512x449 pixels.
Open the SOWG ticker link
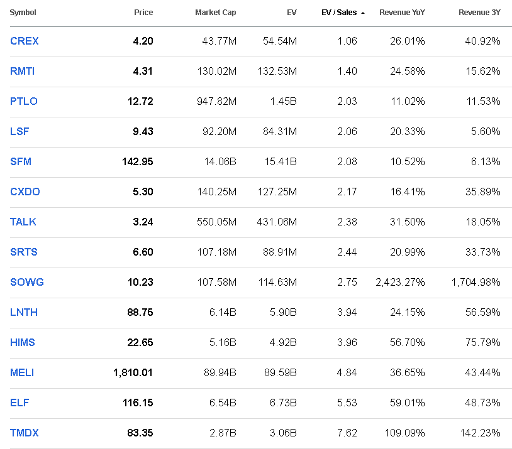point(27,282)
